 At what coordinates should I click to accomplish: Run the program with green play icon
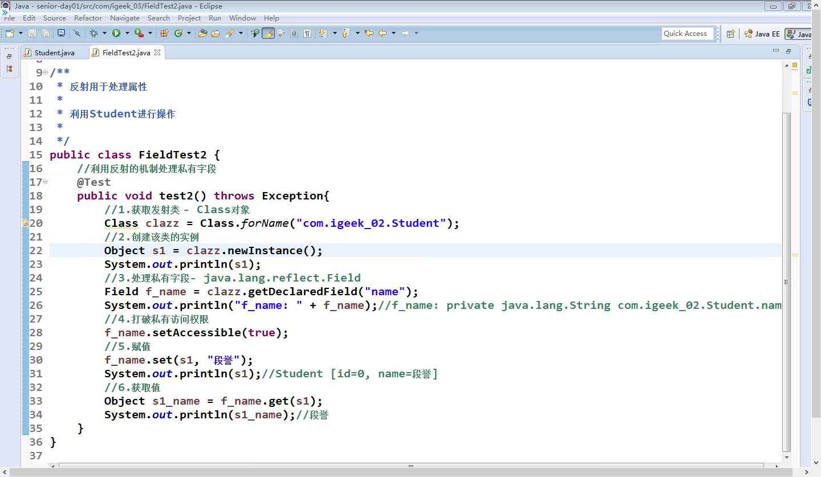(116, 33)
